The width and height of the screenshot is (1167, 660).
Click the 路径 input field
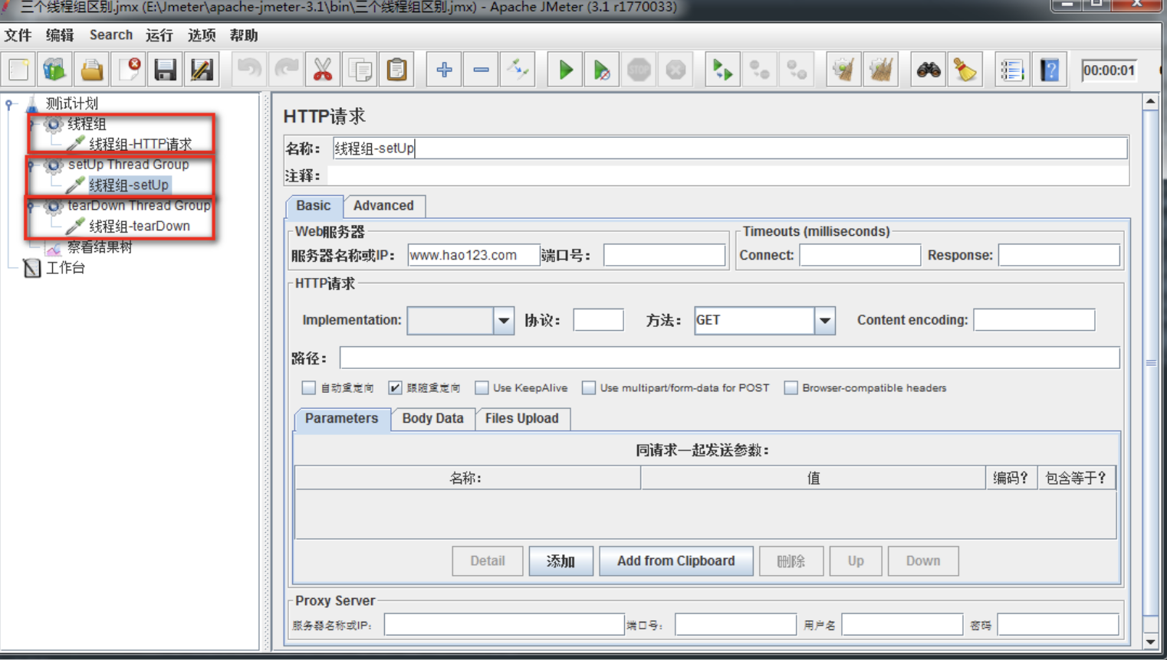[x=729, y=358]
